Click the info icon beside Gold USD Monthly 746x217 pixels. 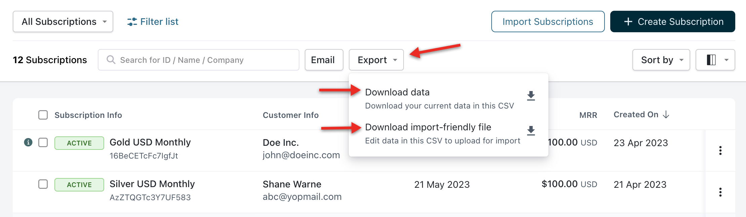coord(28,142)
